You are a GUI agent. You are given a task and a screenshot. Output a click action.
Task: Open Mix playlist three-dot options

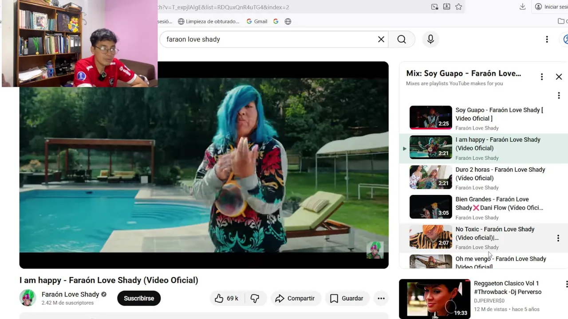(541, 77)
